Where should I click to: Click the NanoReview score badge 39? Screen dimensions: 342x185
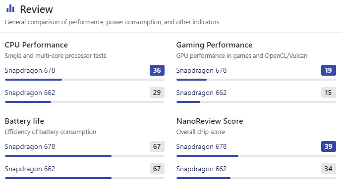(329, 146)
